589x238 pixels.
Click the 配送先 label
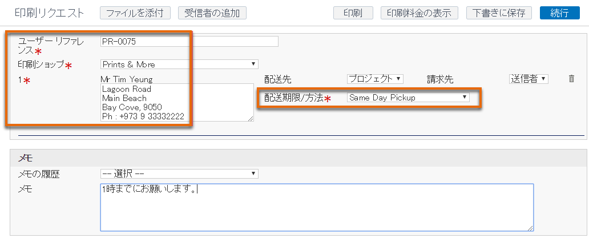tap(277, 79)
